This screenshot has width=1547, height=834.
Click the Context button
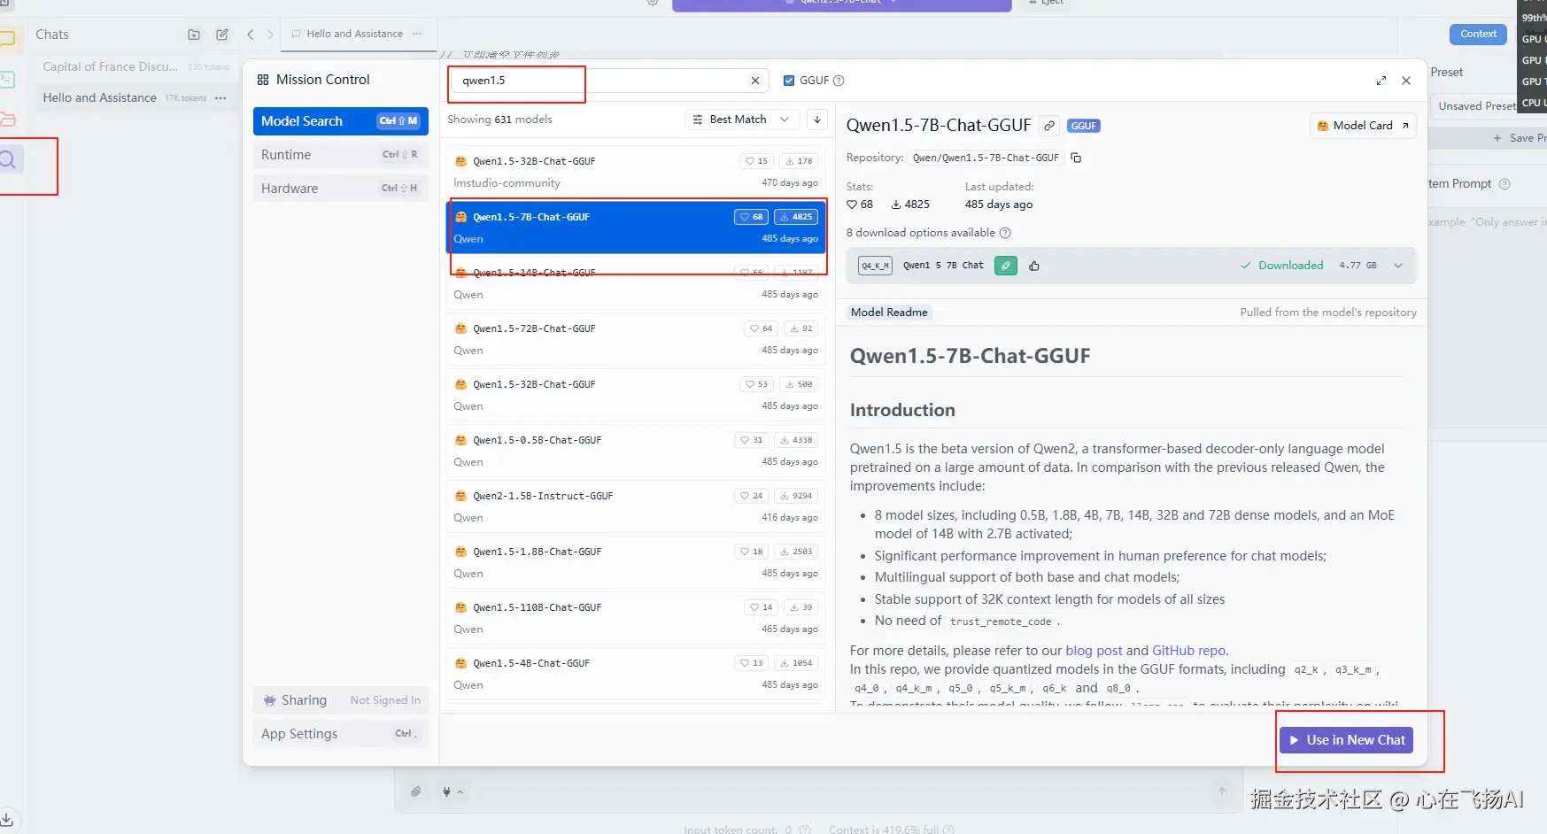point(1478,34)
